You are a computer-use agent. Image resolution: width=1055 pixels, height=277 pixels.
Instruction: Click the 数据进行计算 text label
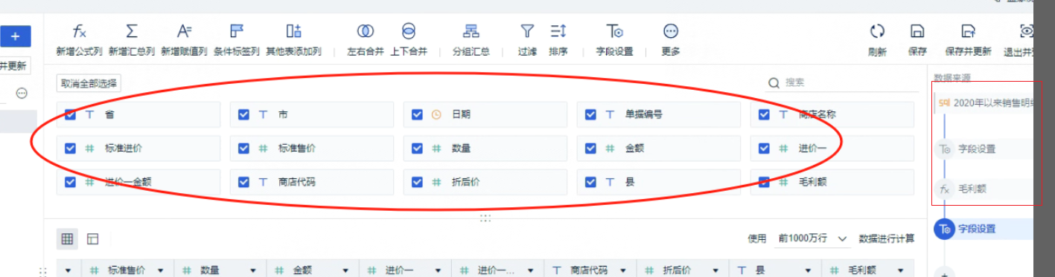click(887, 238)
